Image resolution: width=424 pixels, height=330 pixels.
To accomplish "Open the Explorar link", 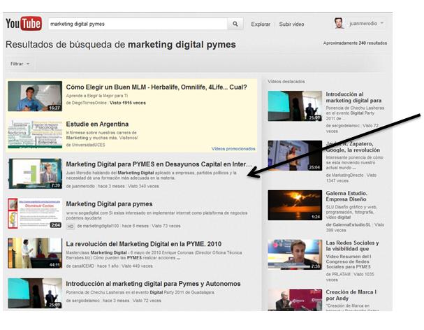I will pos(261,24).
